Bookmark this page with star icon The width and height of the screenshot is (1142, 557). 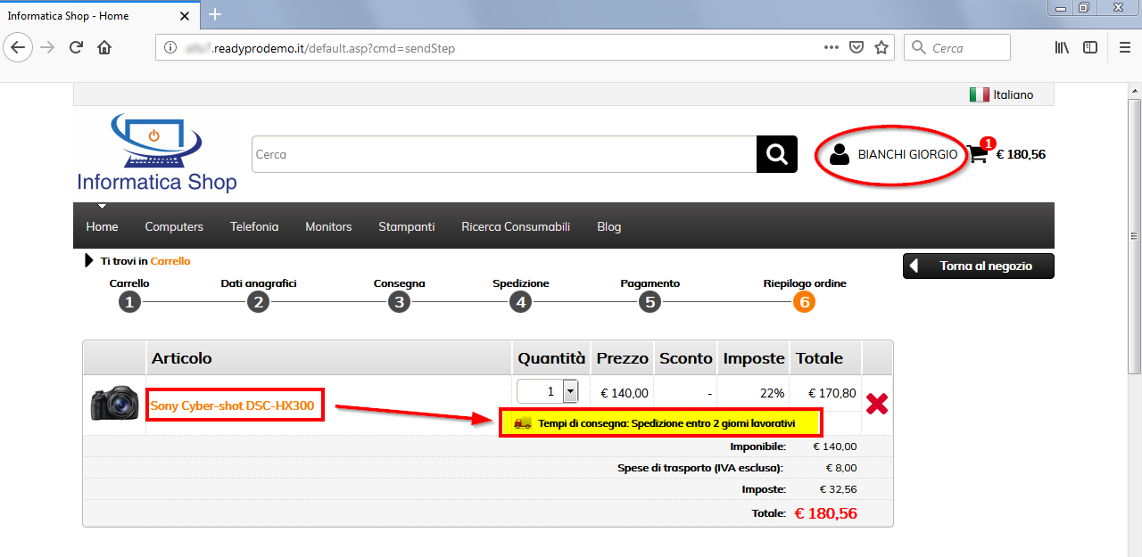click(881, 47)
